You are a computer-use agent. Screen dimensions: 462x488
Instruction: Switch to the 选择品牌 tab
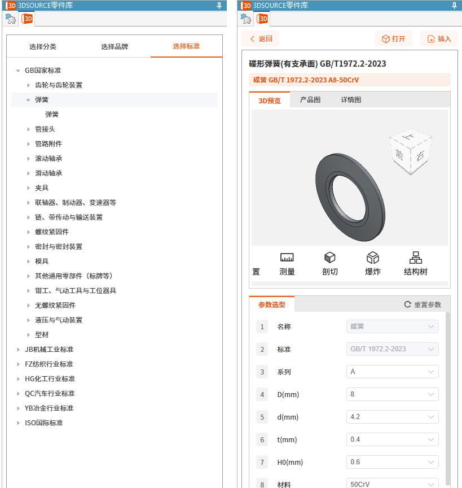[115, 46]
